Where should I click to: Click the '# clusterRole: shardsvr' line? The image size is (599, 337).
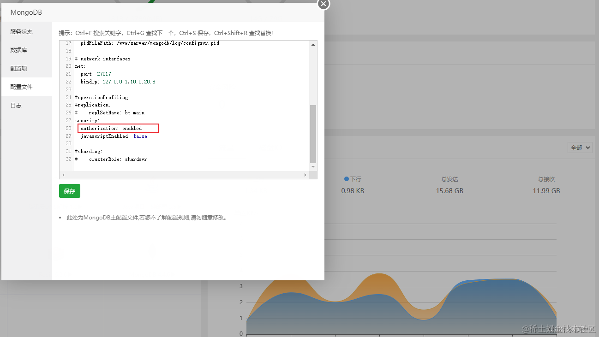(111, 159)
